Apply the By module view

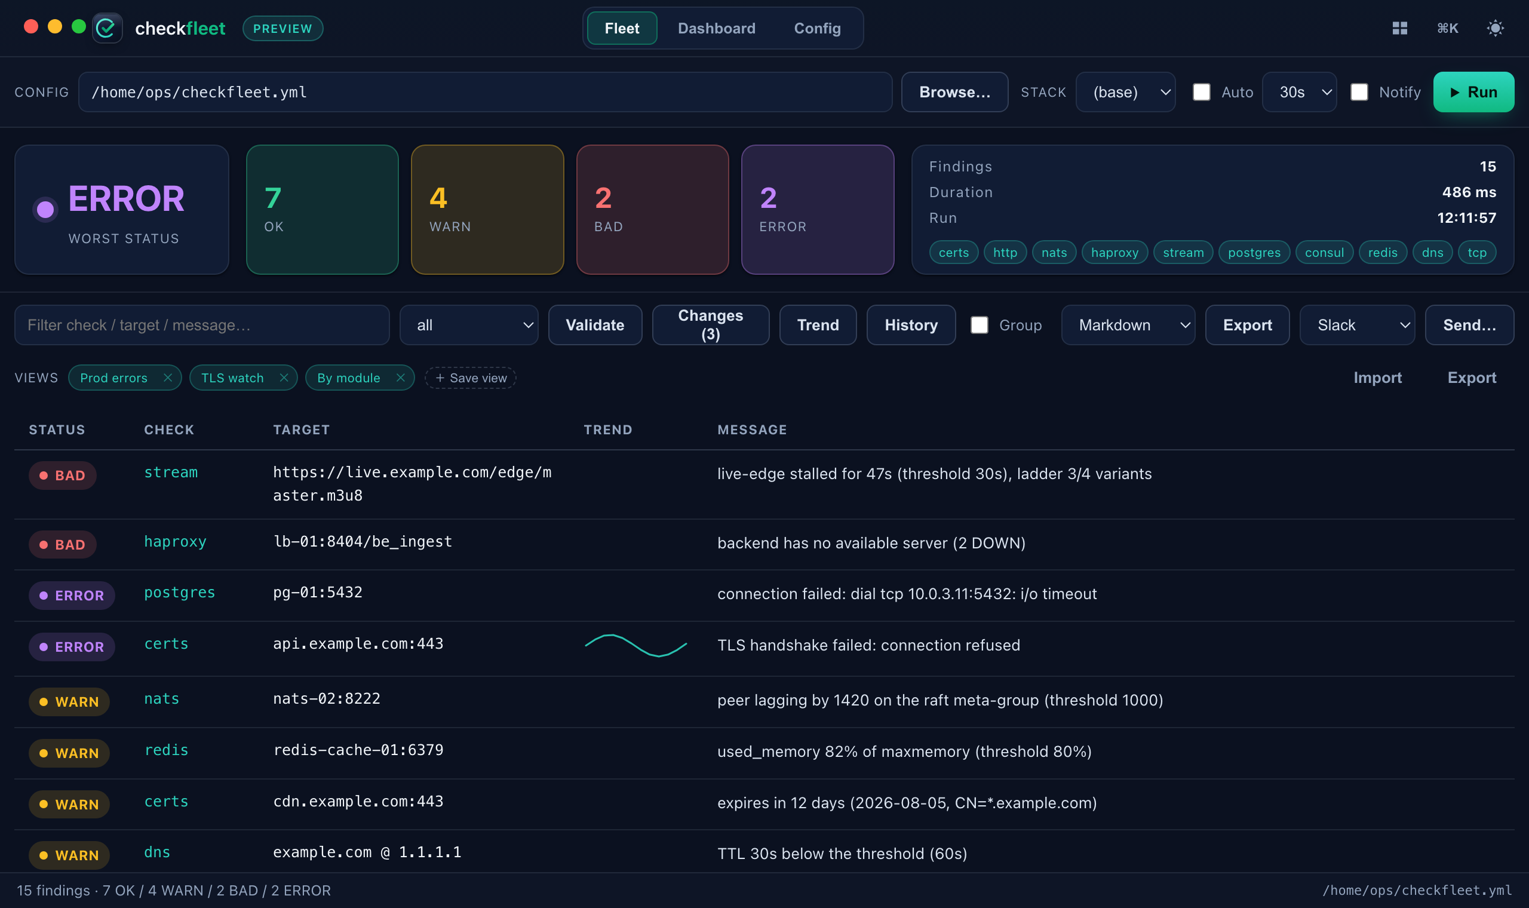pos(348,378)
